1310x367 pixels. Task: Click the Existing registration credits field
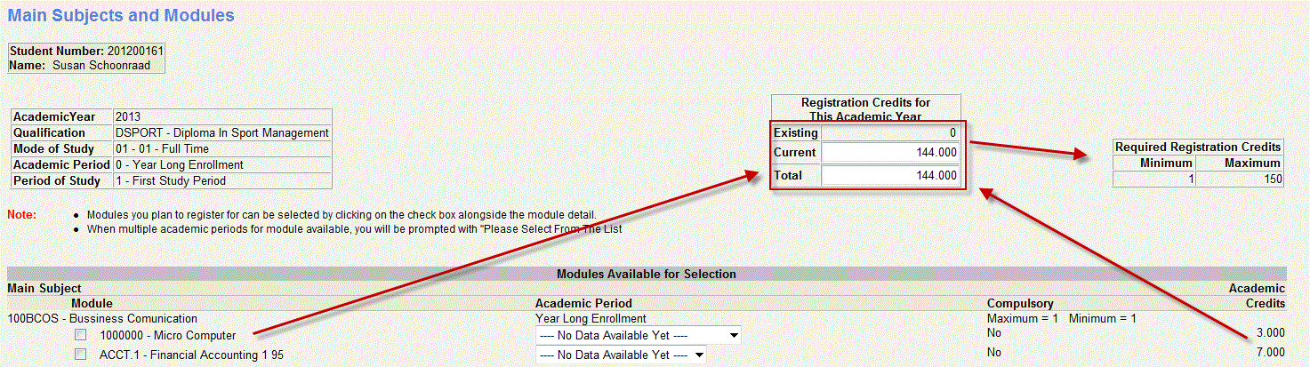click(889, 132)
